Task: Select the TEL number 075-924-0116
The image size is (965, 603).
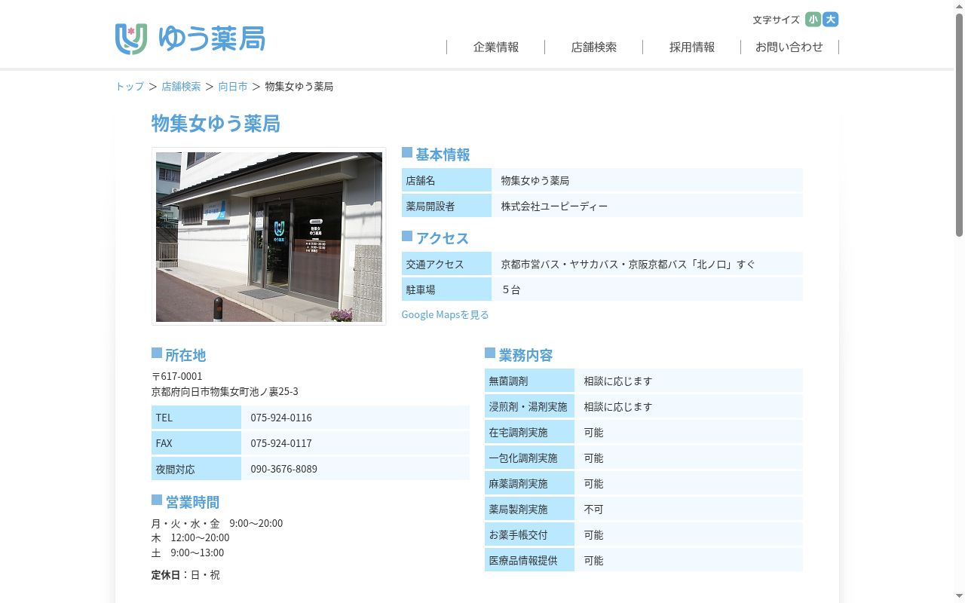Action: coord(281,418)
